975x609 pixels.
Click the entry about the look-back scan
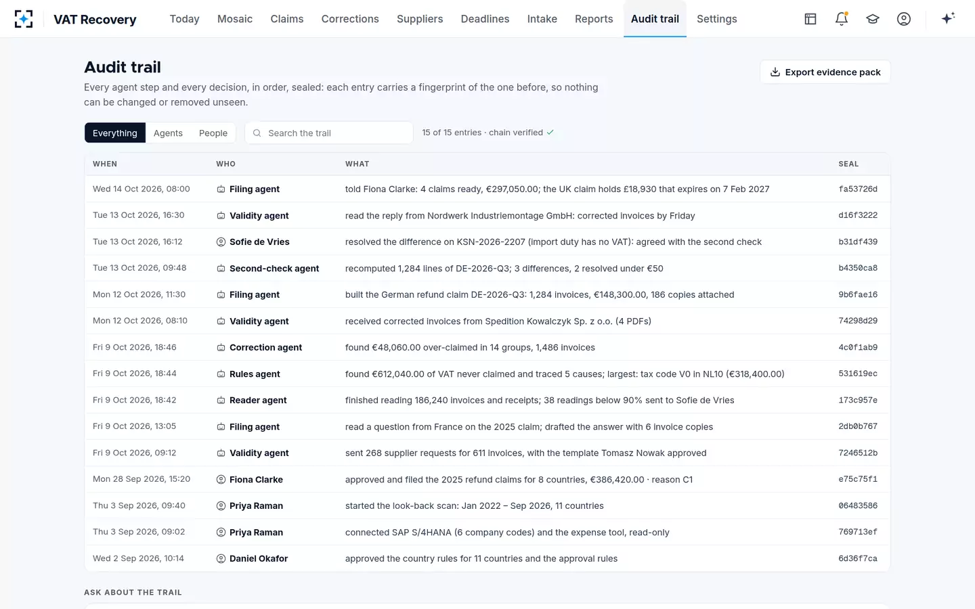click(475, 506)
